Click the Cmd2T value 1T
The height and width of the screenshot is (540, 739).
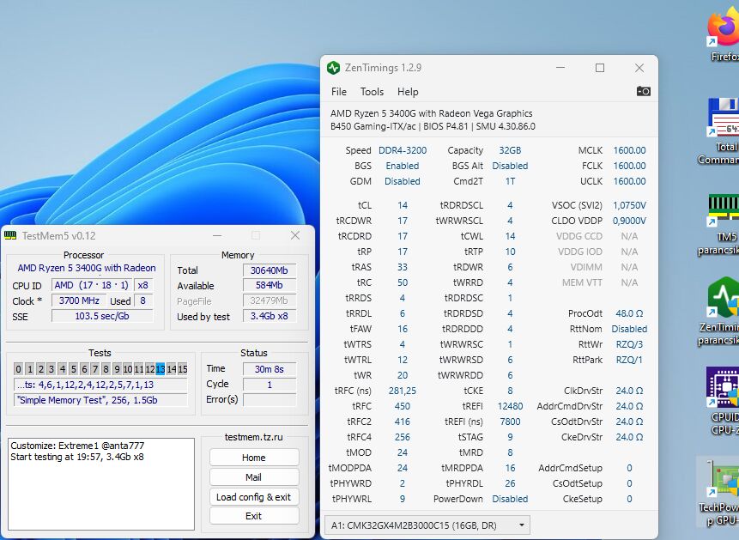point(510,181)
